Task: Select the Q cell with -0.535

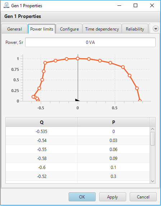Action: (x=42, y=131)
